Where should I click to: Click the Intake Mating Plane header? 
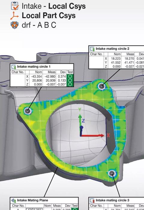point(33,200)
